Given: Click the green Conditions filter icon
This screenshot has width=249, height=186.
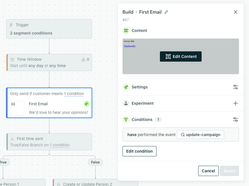Looking at the screenshot, I should [126, 120].
